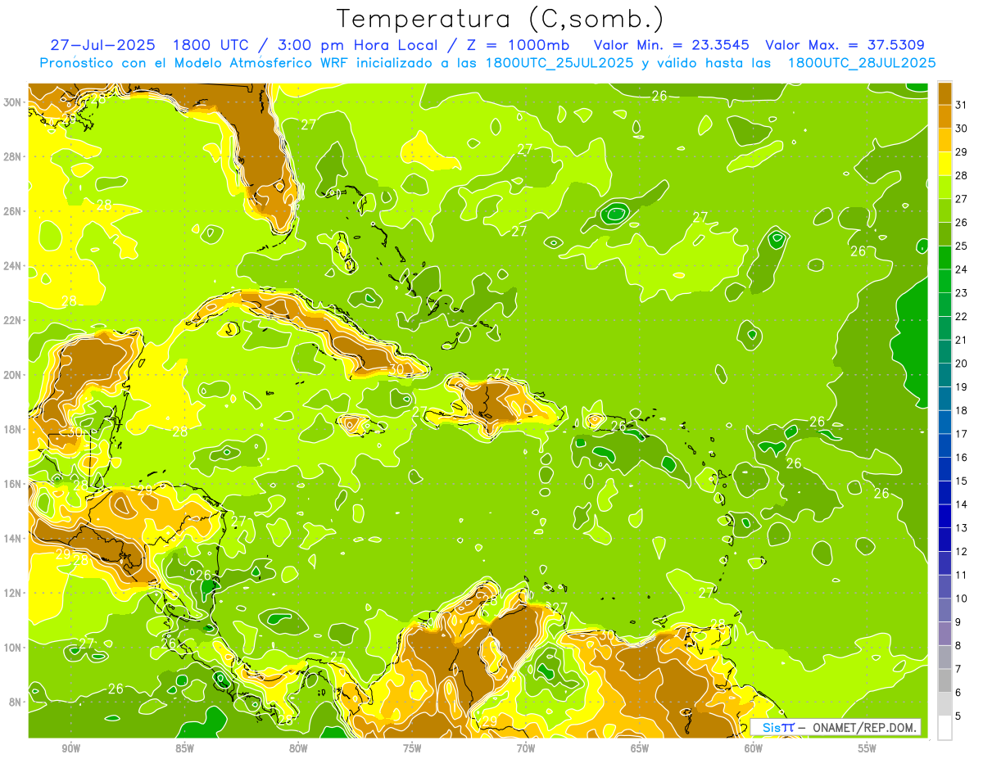983x759 pixels.
Task: Pick the purple swatch between 9 and 10
Action: [x=944, y=610]
